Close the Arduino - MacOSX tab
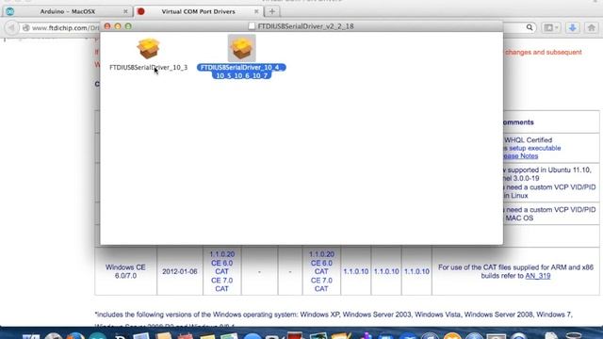This screenshot has width=603, height=339. tap(125, 11)
